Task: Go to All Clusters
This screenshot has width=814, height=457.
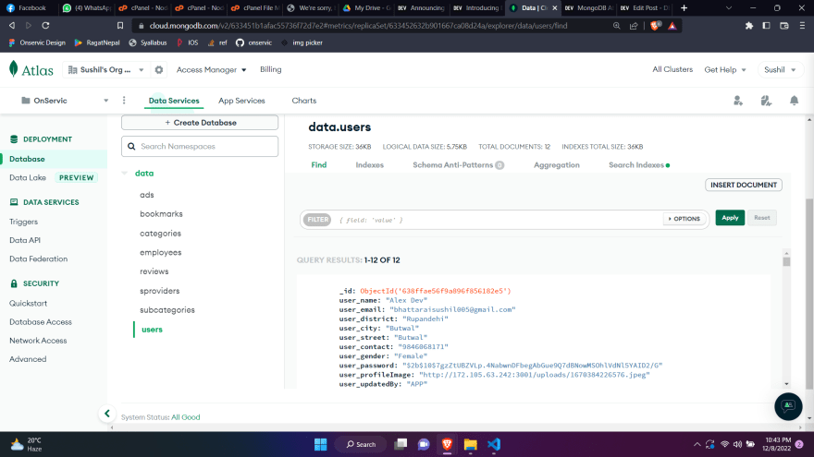Action: (672, 69)
